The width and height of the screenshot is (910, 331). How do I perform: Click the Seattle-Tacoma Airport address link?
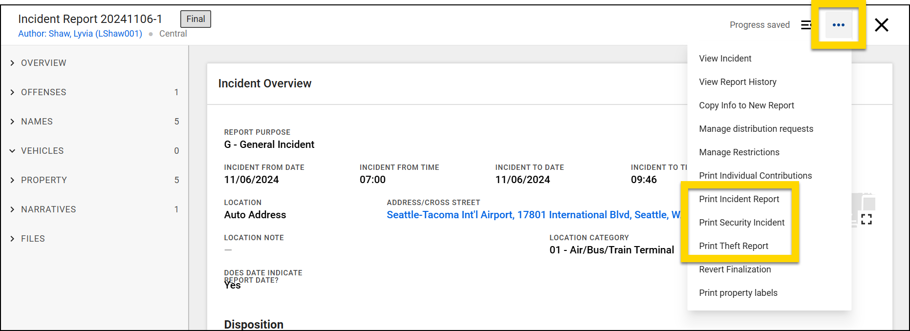(533, 214)
